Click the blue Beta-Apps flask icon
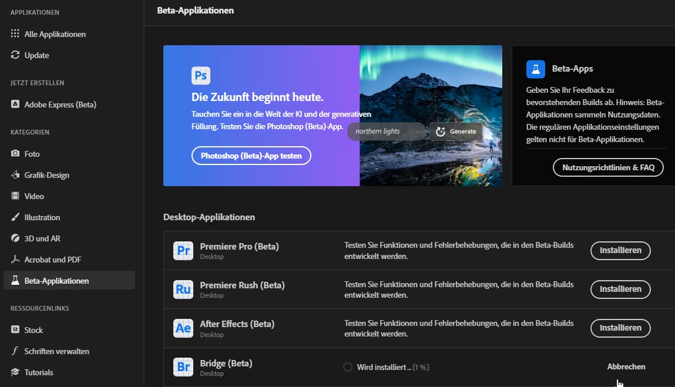Viewport: 675px width, 387px height. click(536, 69)
